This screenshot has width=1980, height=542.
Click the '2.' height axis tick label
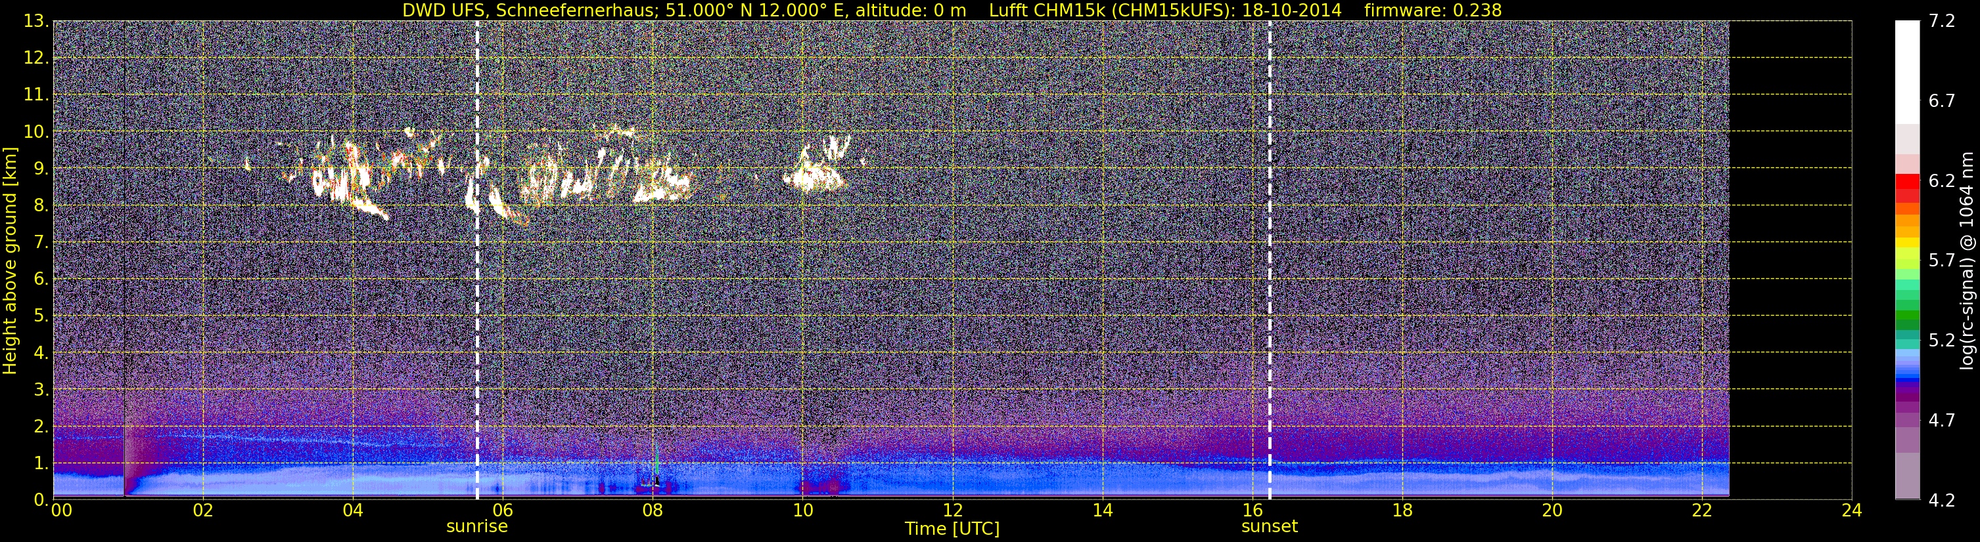pos(41,426)
